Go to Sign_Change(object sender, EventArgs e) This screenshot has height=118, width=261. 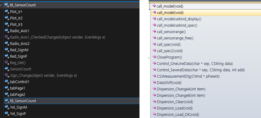(44, 76)
